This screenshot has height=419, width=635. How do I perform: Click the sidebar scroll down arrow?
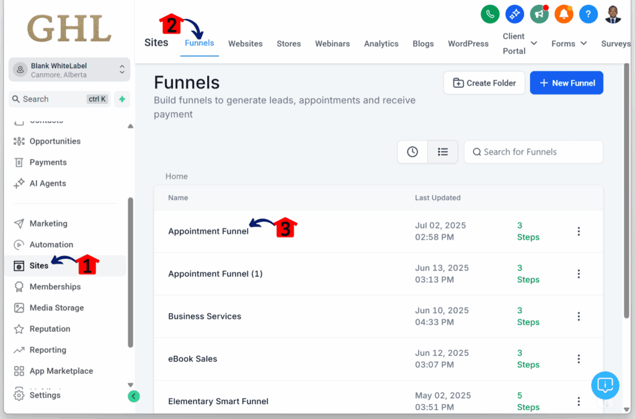(130, 385)
